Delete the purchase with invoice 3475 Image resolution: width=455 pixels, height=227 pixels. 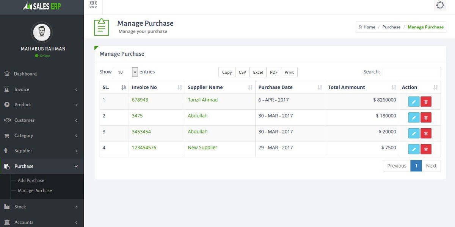click(426, 118)
